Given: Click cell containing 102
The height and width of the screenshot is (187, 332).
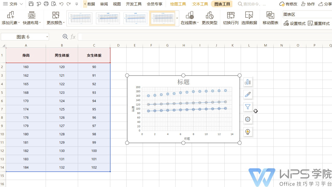Looking at the screenshot, I should point(94,168).
